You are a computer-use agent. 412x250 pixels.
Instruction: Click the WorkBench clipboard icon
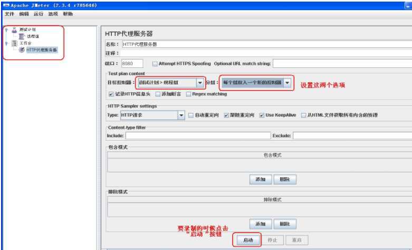pyautogui.click(x=14, y=43)
